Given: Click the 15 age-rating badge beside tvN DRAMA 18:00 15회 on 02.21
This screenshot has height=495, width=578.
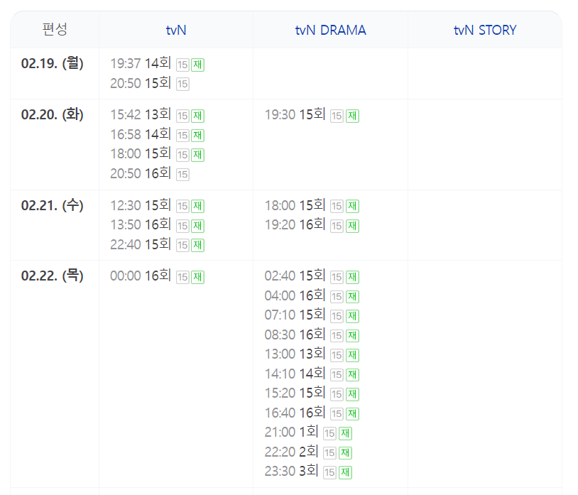Looking at the screenshot, I should [x=337, y=207].
